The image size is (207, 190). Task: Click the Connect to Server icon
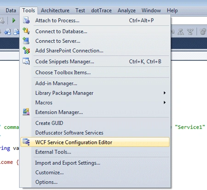tap(26, 41)
